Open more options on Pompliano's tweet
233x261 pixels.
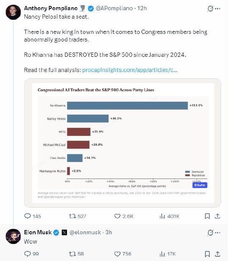pyautogui.click(x=218, y=8)
